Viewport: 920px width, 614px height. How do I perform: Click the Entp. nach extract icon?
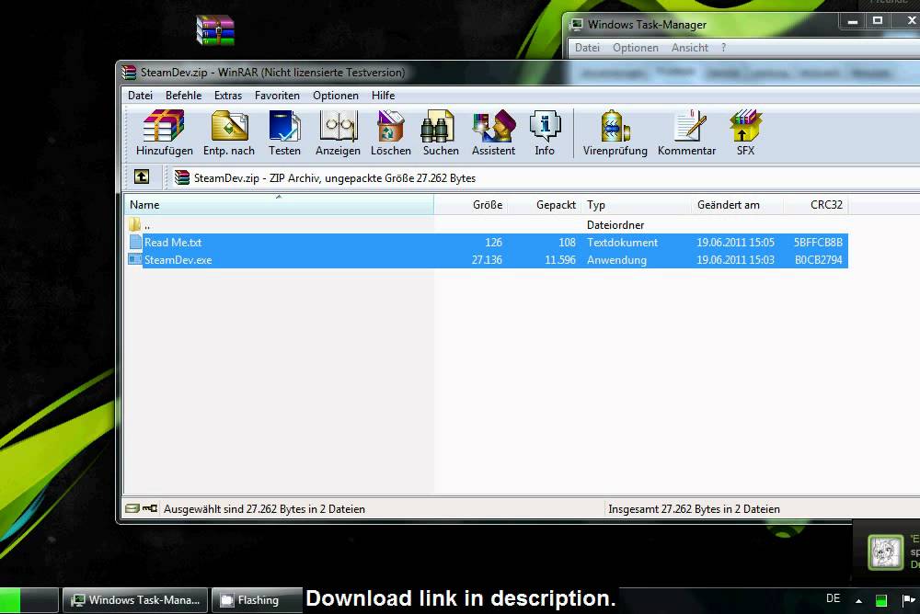click(229, 132)
